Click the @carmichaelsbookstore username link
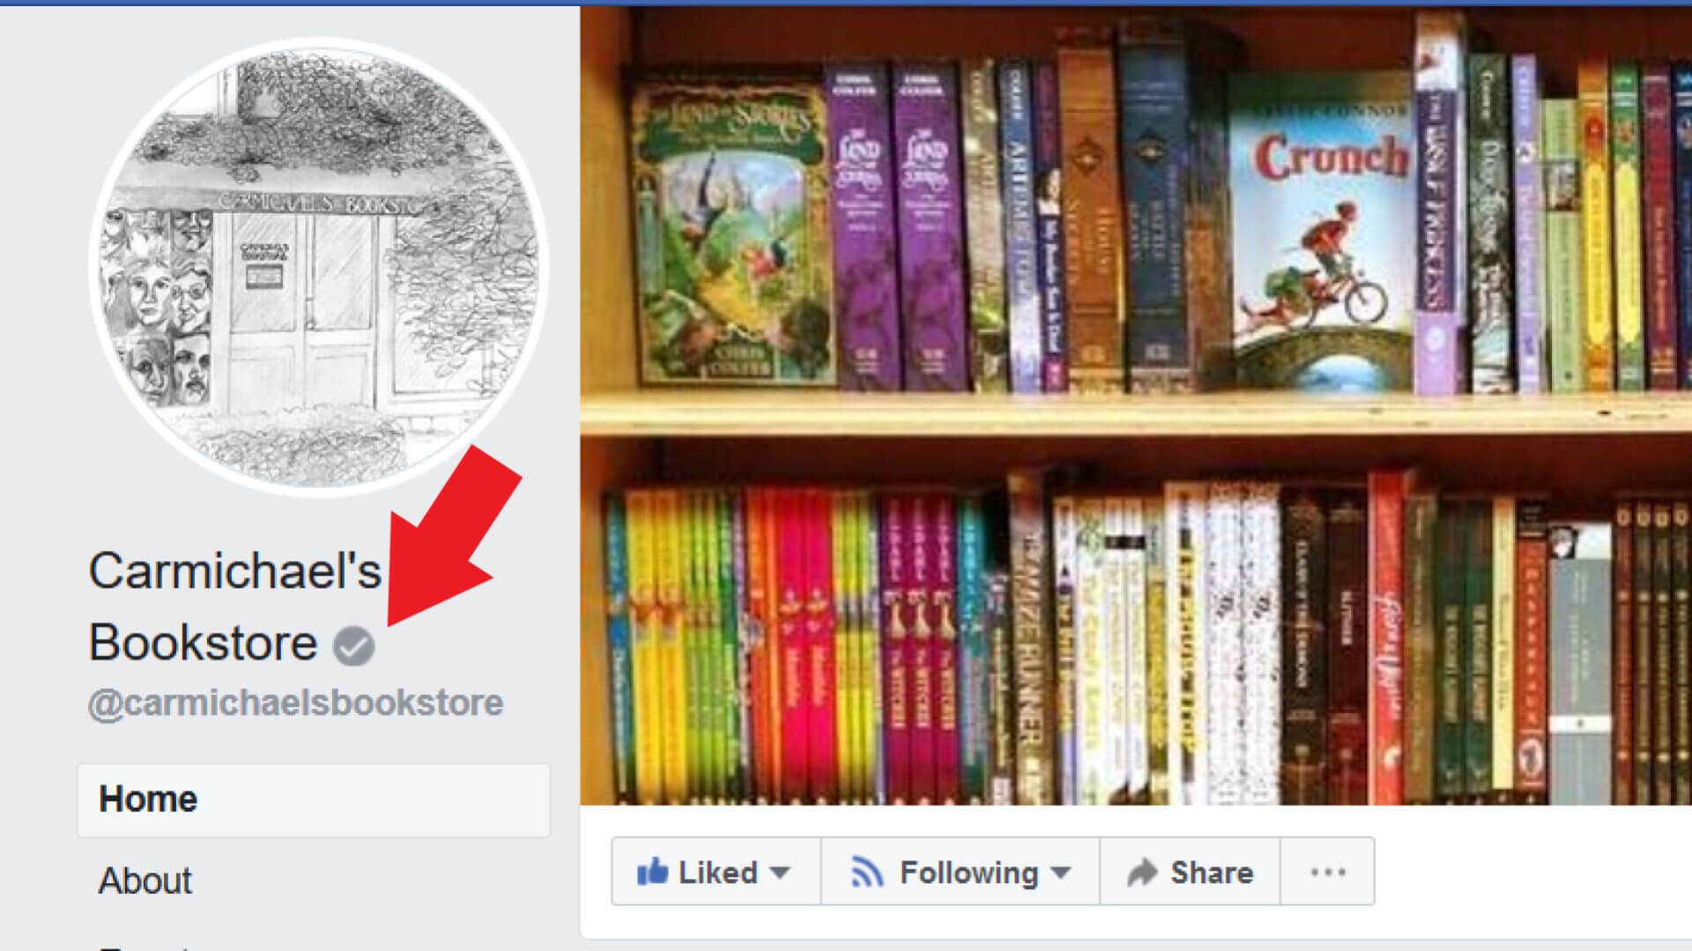Viewport: 1692px width, 951px height. [x=295, y=703]
